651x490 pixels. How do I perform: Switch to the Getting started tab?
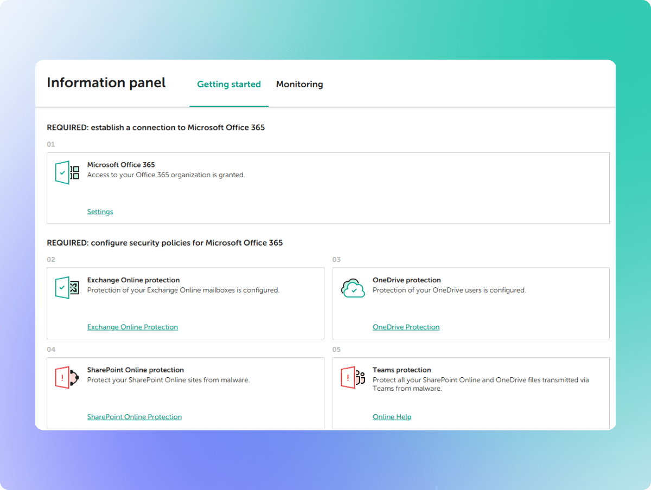click(x=229, y=85)
